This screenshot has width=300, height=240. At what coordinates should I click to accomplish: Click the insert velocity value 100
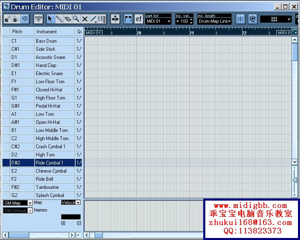(184, 21)
